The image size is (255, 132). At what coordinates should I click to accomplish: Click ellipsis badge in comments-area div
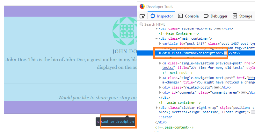coord(243,92)
